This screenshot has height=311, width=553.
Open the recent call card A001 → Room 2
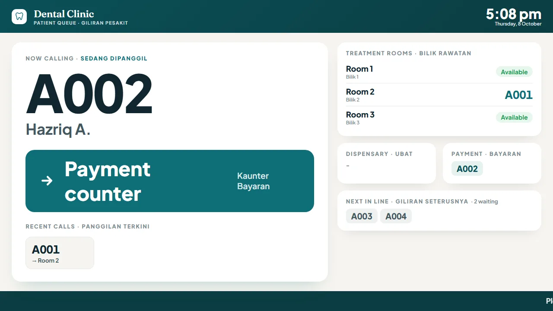[60, 253]
